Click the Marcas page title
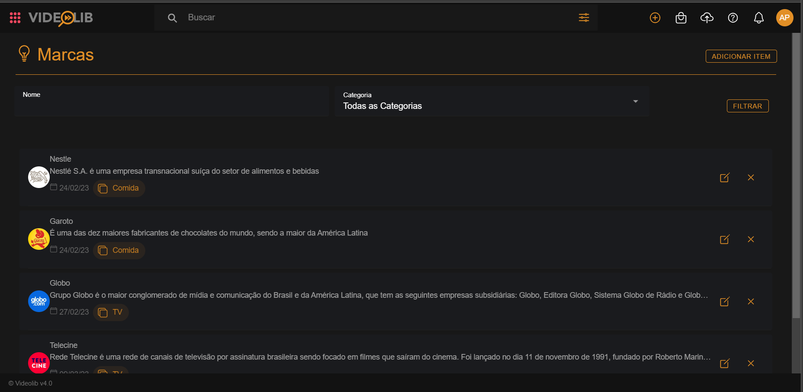The image size is (803, 392). pos(66,55)
